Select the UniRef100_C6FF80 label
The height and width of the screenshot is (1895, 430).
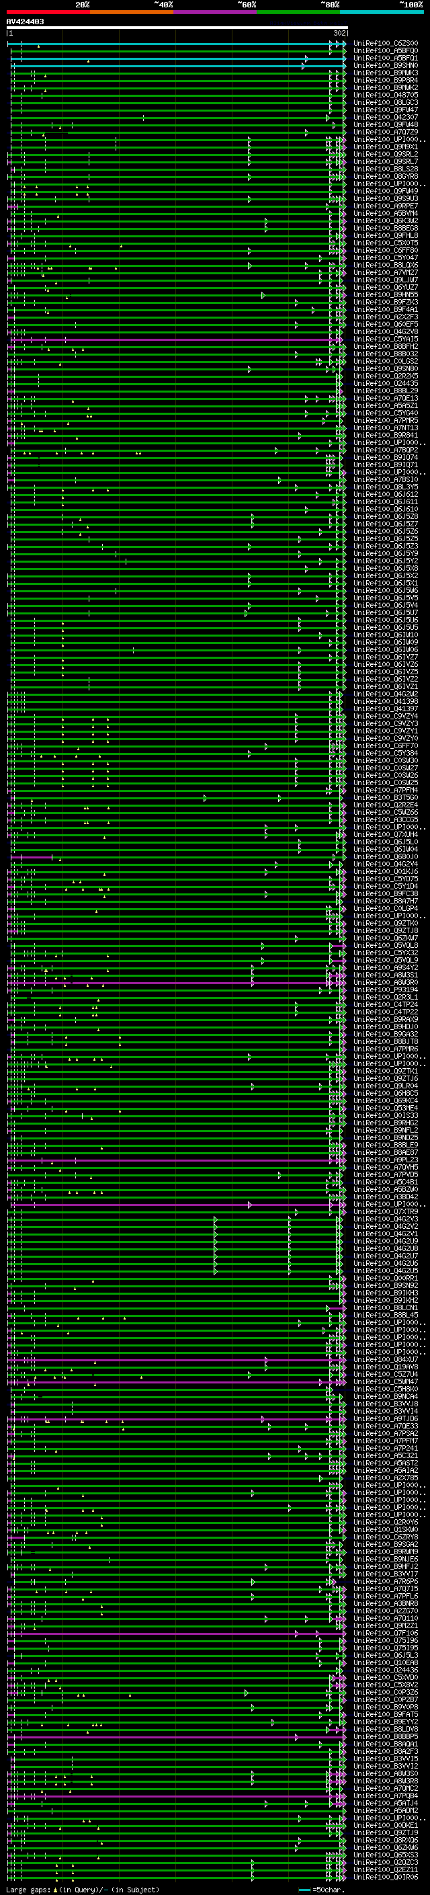coord(386,250)
